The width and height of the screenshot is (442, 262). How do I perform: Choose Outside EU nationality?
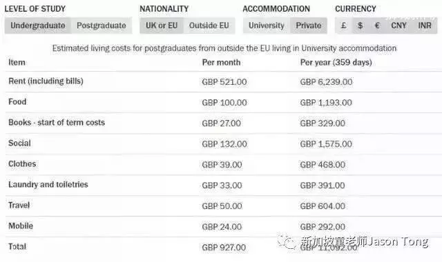[x=209, y=26]
